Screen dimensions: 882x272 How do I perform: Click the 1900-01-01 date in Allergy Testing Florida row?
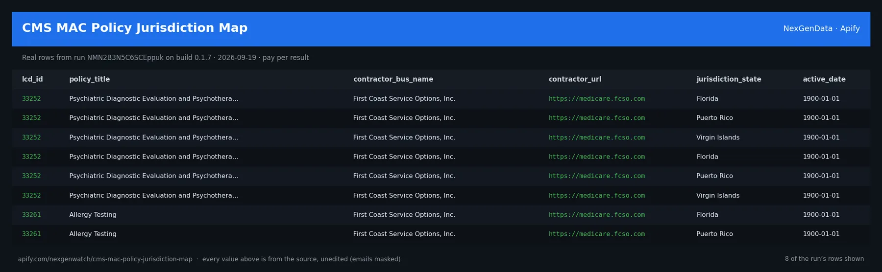point(821,215)
